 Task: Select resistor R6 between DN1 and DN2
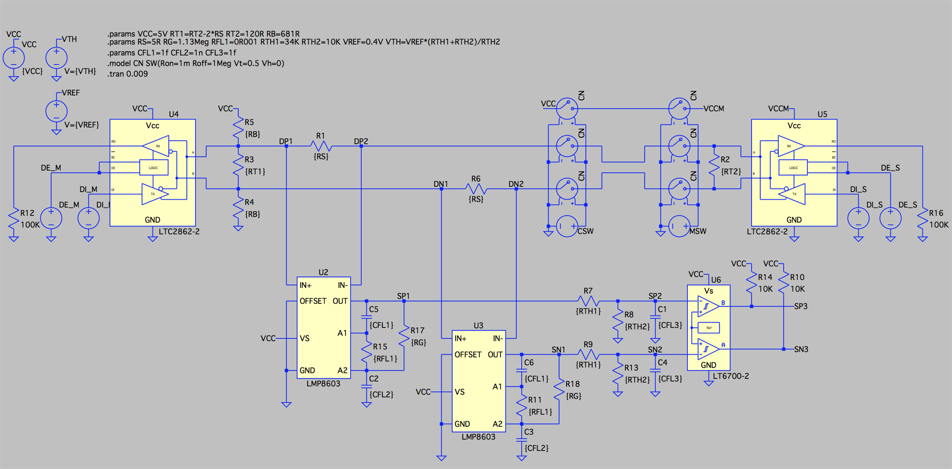(476, 189)
